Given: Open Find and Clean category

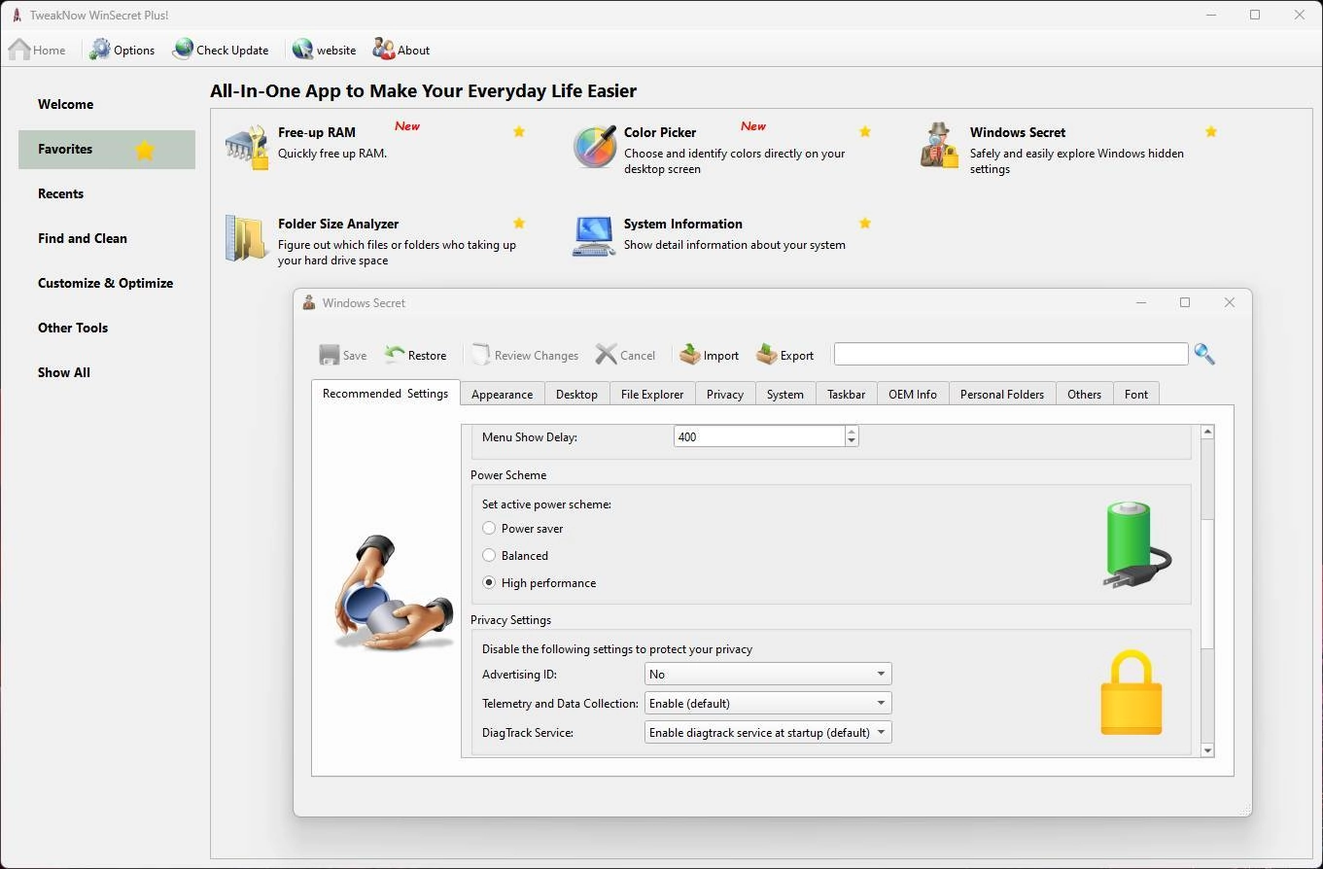Looking at the screenshot, I should [x=107, y=238].
